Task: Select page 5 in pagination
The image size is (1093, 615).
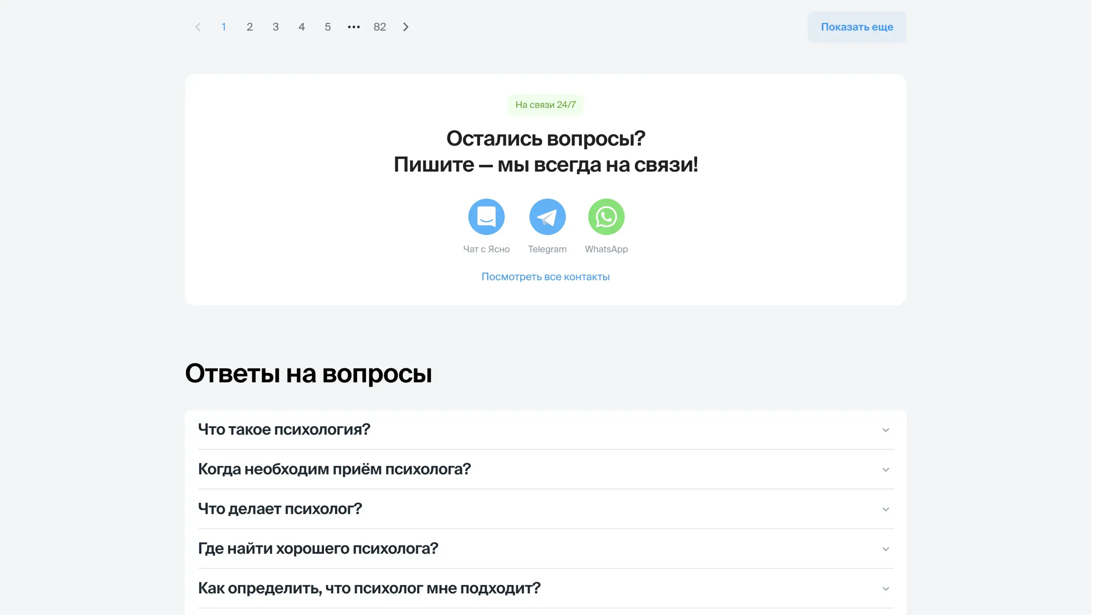Action: coord(328,27)
